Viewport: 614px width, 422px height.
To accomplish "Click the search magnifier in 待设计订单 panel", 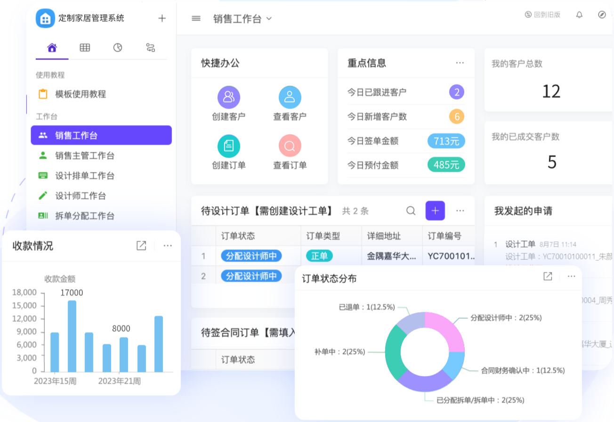I will point(411,211).
